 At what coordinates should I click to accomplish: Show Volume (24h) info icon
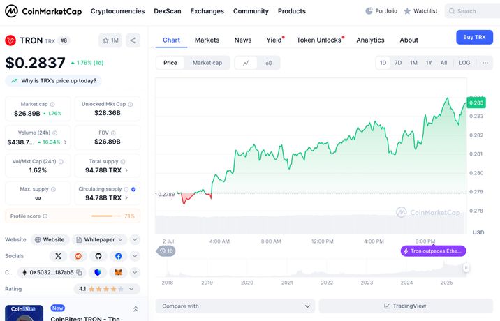click(55, 133)
